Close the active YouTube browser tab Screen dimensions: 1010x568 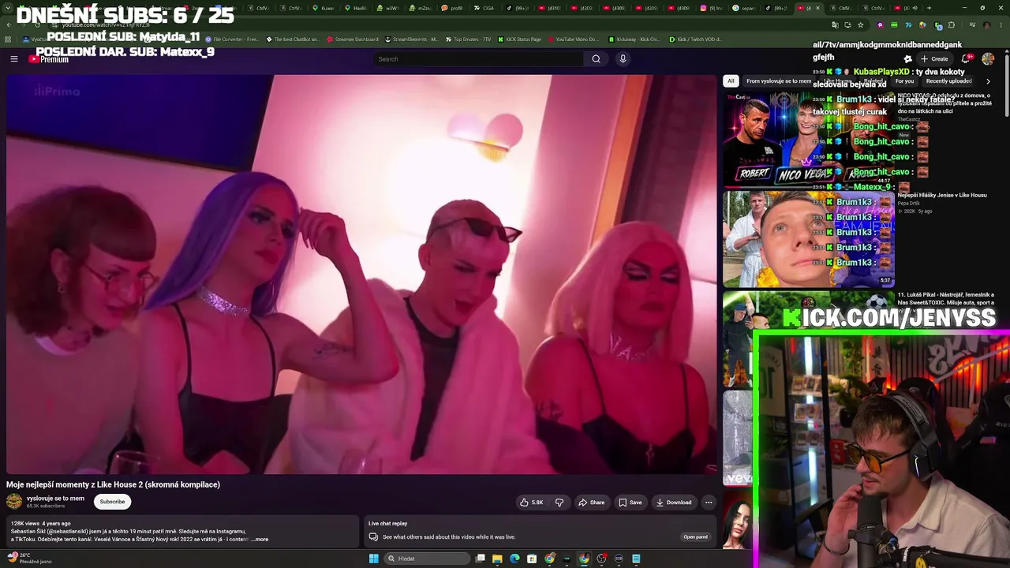pyautogui.click(x=817, y=8)
